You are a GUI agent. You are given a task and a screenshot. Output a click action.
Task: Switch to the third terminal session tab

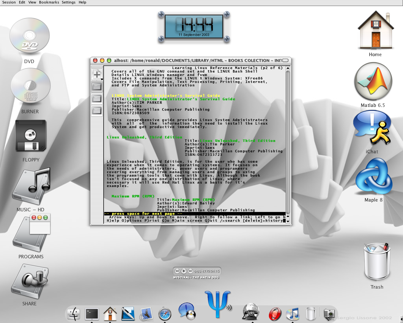(97, 110)
